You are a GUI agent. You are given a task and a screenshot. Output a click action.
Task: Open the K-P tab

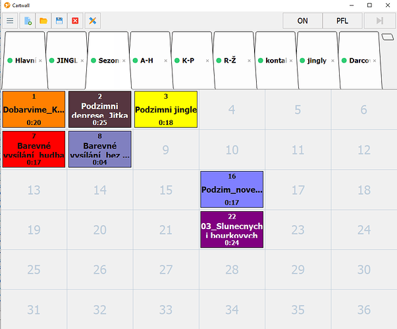(192, 61)
